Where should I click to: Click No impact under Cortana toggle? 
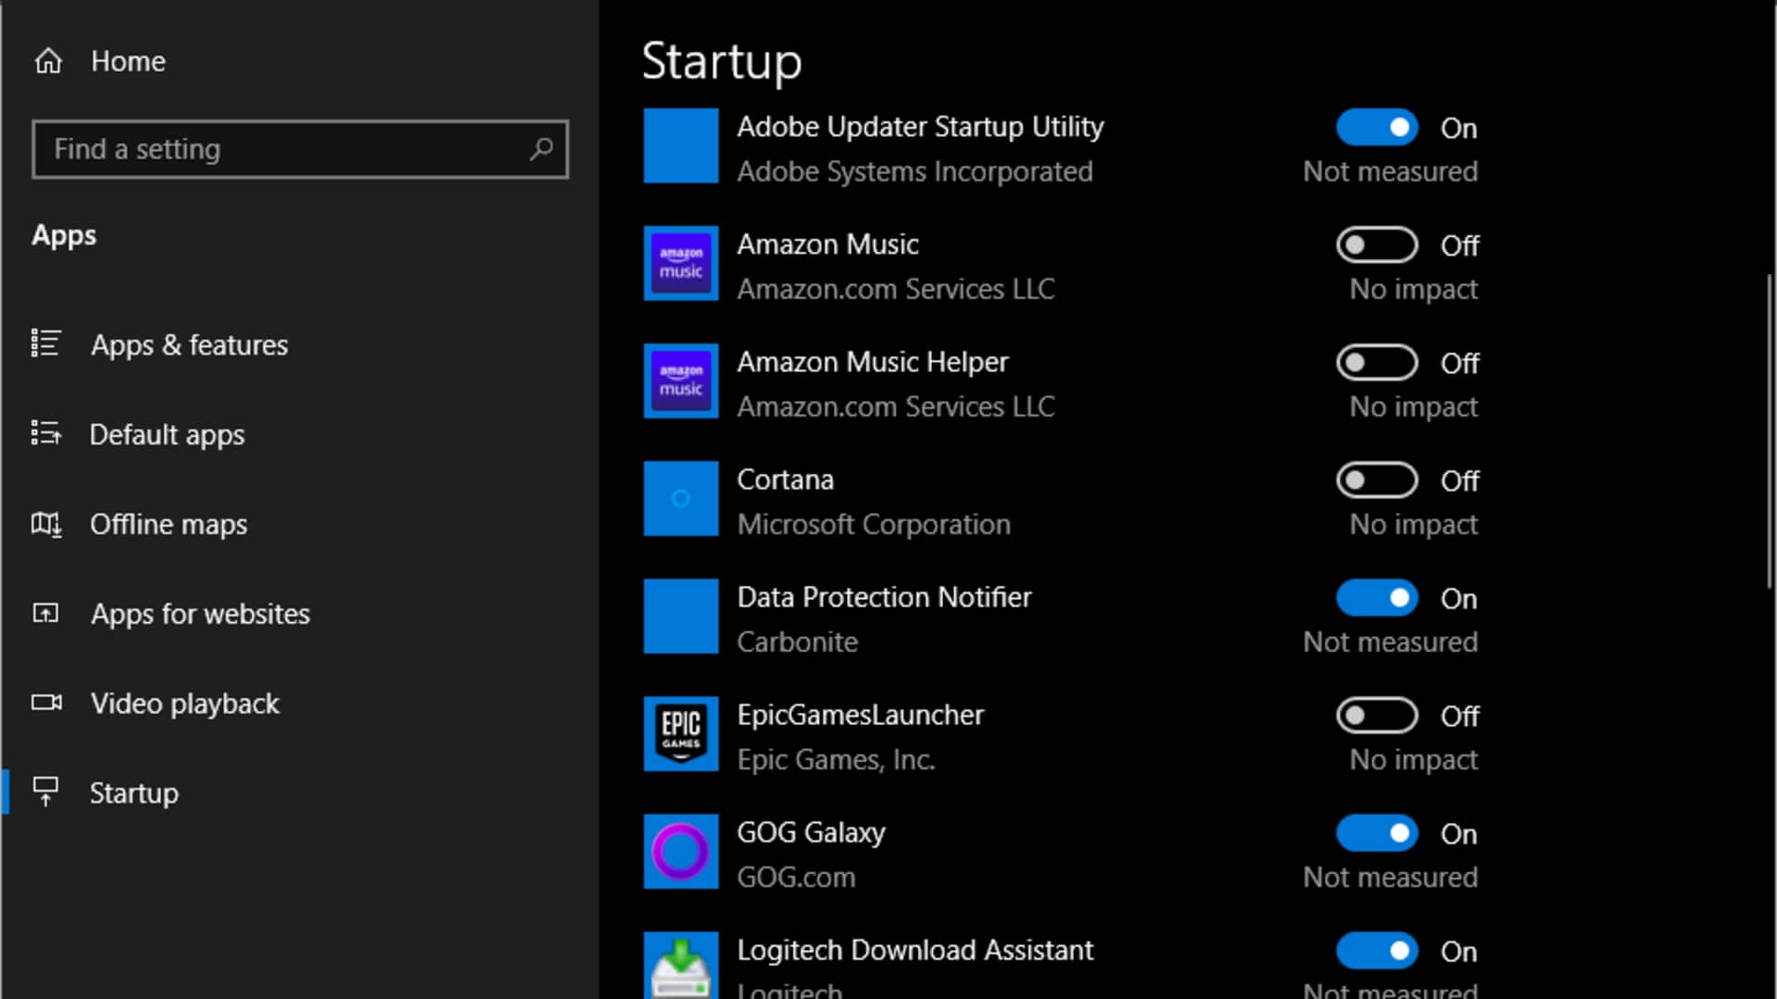1413,524
